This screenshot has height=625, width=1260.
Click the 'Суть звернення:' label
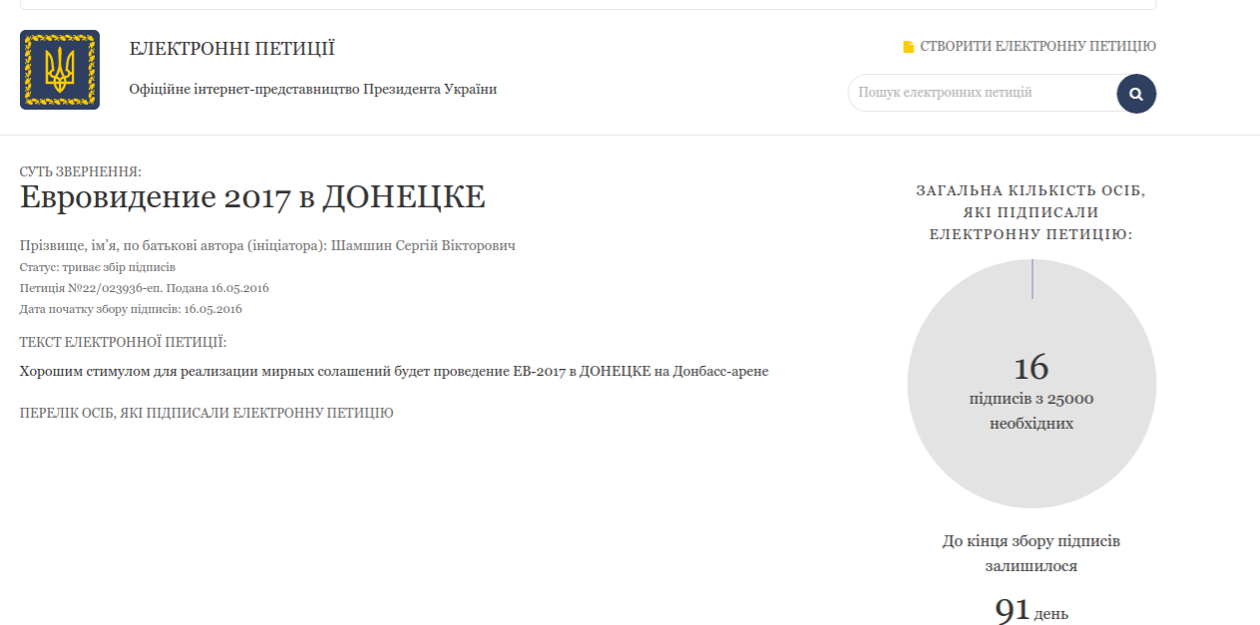(x=81, y=172)
